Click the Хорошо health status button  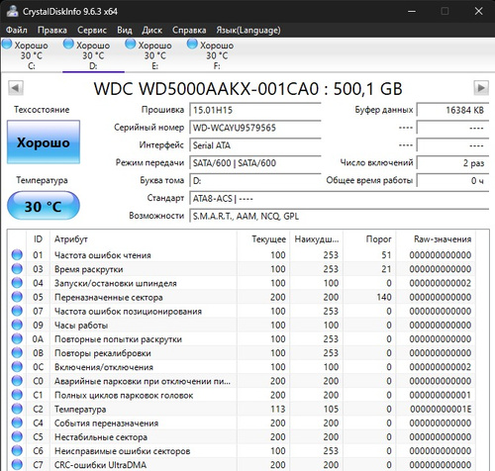pos(44,142)
